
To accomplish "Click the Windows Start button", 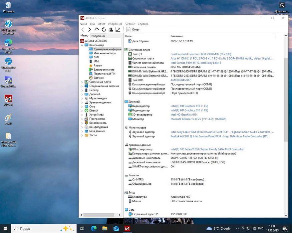I will (x=5, y=228).
